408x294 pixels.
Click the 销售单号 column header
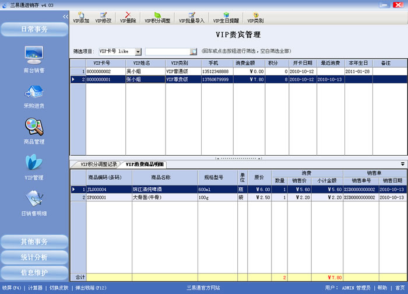[361, 180]
